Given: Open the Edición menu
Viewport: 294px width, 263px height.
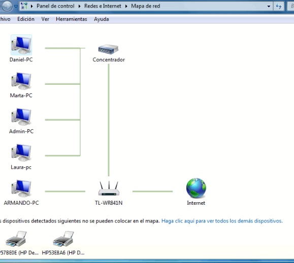Looking at the screenshot, I should pos(26,19).
